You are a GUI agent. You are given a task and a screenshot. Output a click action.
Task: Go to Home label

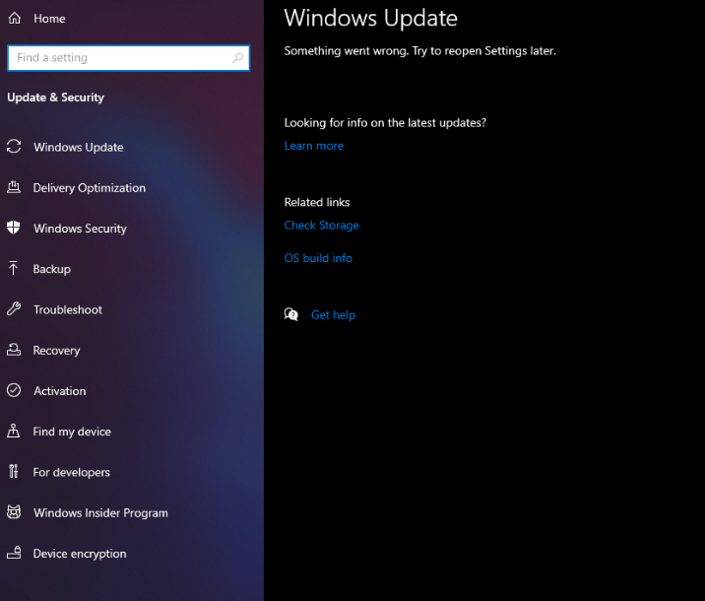(49, 19)
